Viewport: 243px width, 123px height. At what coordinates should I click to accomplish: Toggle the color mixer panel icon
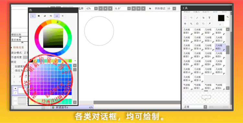tap(51, 16)
